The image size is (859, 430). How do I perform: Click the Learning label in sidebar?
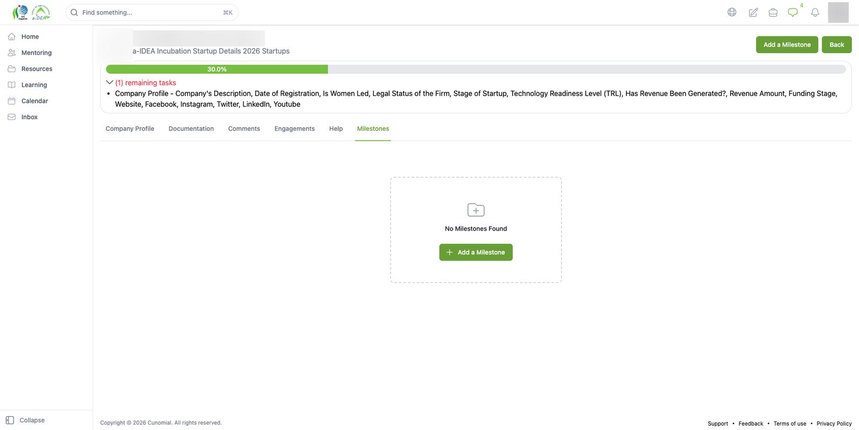click(x=34, y=85)
